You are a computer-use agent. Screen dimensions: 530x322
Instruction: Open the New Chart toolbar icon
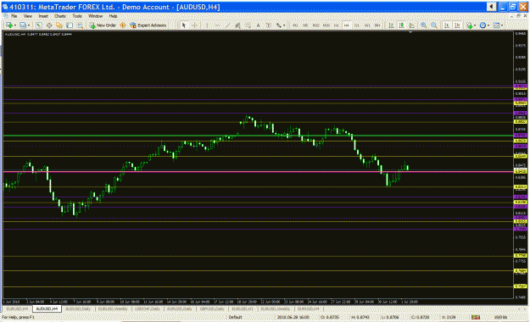point(8,25)
